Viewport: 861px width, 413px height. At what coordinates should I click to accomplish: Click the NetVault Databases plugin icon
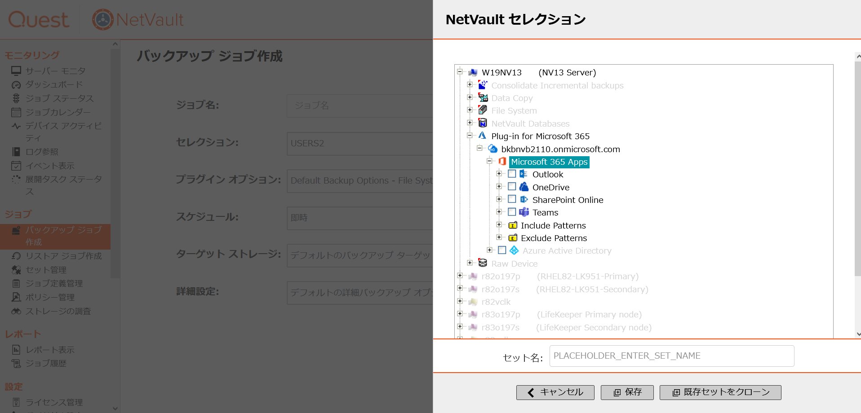click(483, 123)
